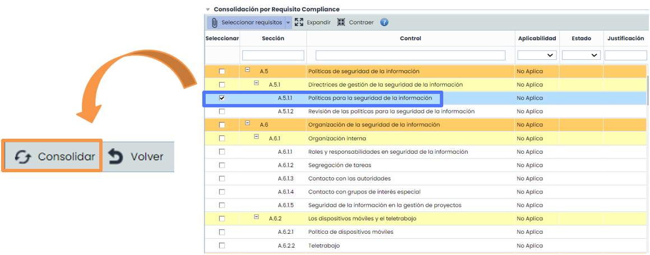Click the Consolidar refresh icon
This screenshot has width=650, height=255.
coord(23,157)
